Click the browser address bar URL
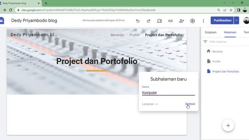 88,10
